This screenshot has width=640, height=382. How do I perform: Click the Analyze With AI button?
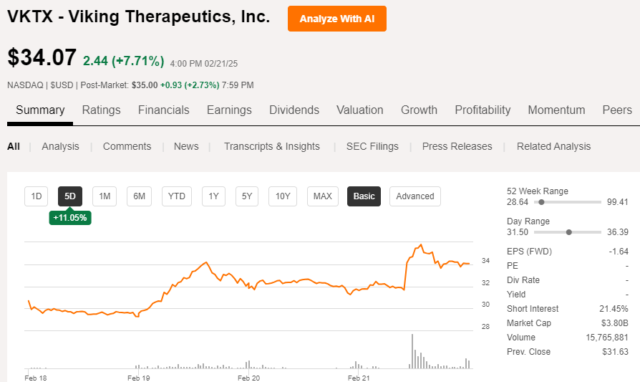click(336, 19)
